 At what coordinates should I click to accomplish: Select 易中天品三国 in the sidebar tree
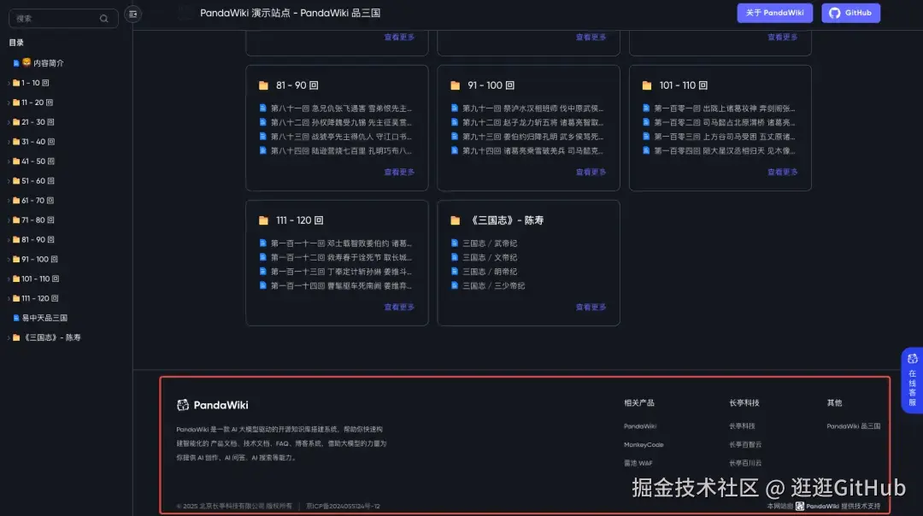[46, 317]
